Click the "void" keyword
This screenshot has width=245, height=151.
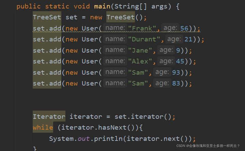[82, 6]
